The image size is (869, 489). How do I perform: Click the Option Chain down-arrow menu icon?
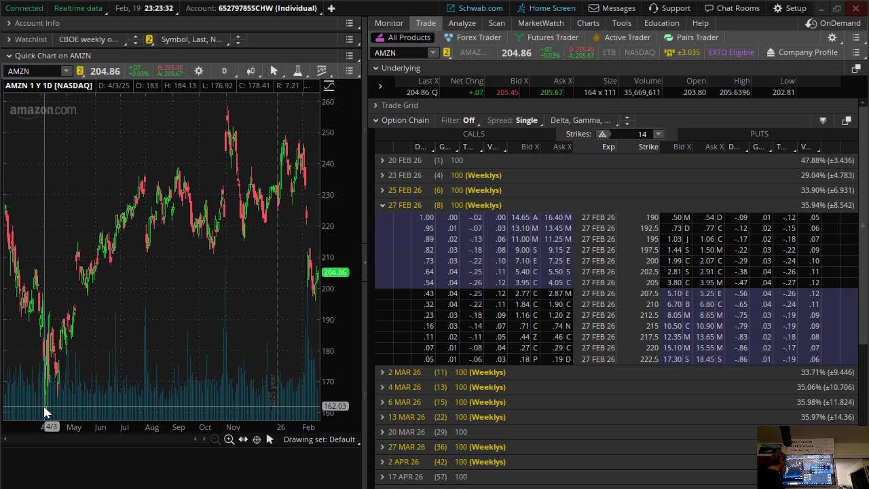coord(823,120)
